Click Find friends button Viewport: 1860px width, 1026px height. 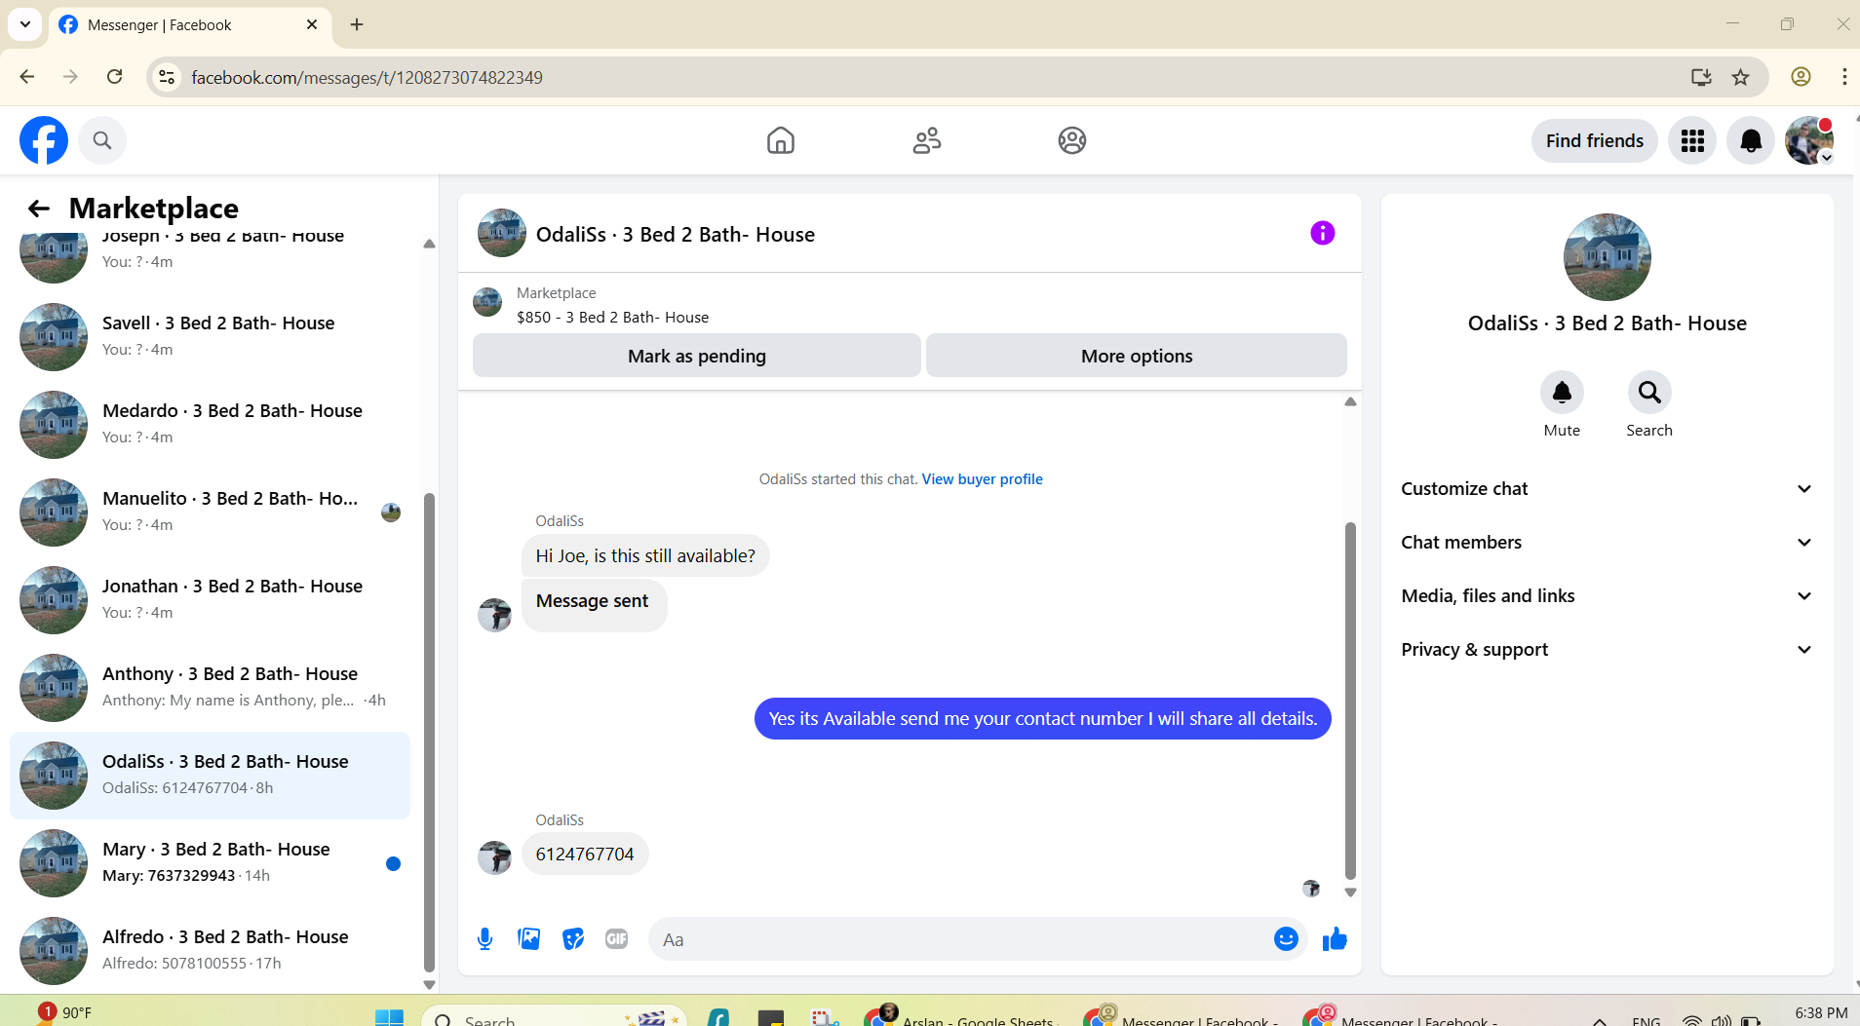point(1595,141)
